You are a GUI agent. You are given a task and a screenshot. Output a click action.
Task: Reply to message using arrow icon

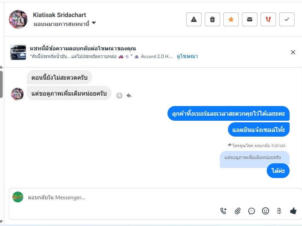pyautogui.click(x=129, y=95)
